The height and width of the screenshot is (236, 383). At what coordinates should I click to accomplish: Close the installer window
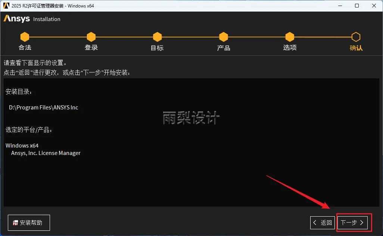point(374,6)
